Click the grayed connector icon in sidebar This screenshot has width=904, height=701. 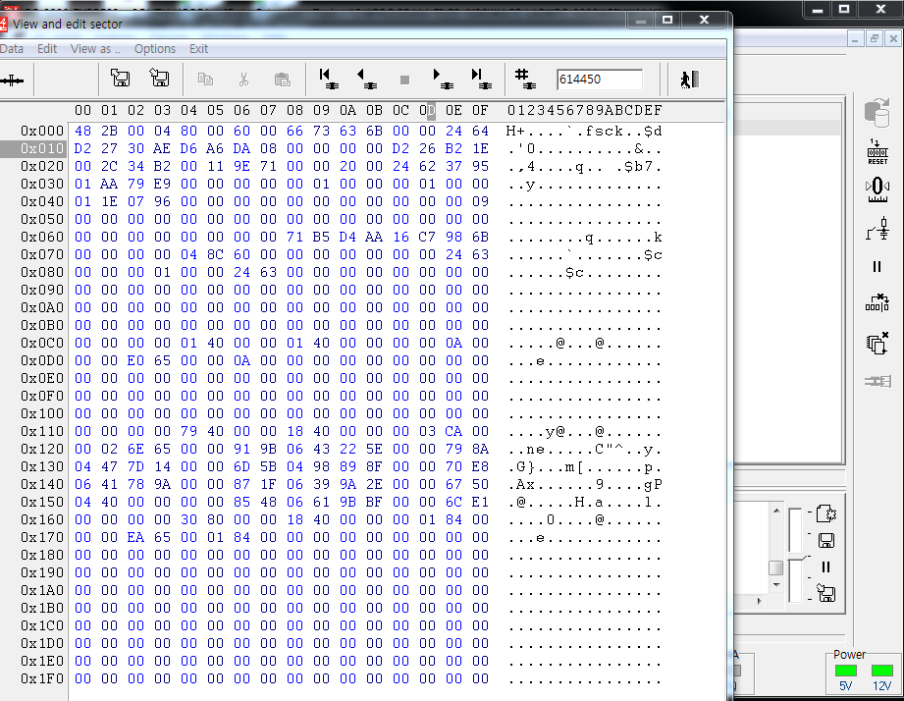click(877, 381)
